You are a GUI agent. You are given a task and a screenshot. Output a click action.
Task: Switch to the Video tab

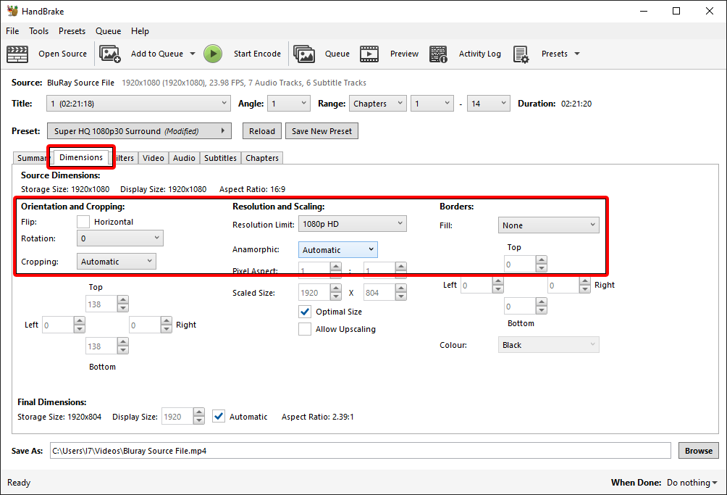pyautogui.click(x=154, y=158)
